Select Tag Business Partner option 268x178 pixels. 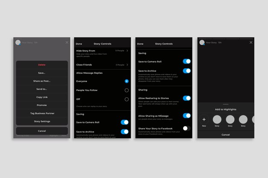[42, 113]
